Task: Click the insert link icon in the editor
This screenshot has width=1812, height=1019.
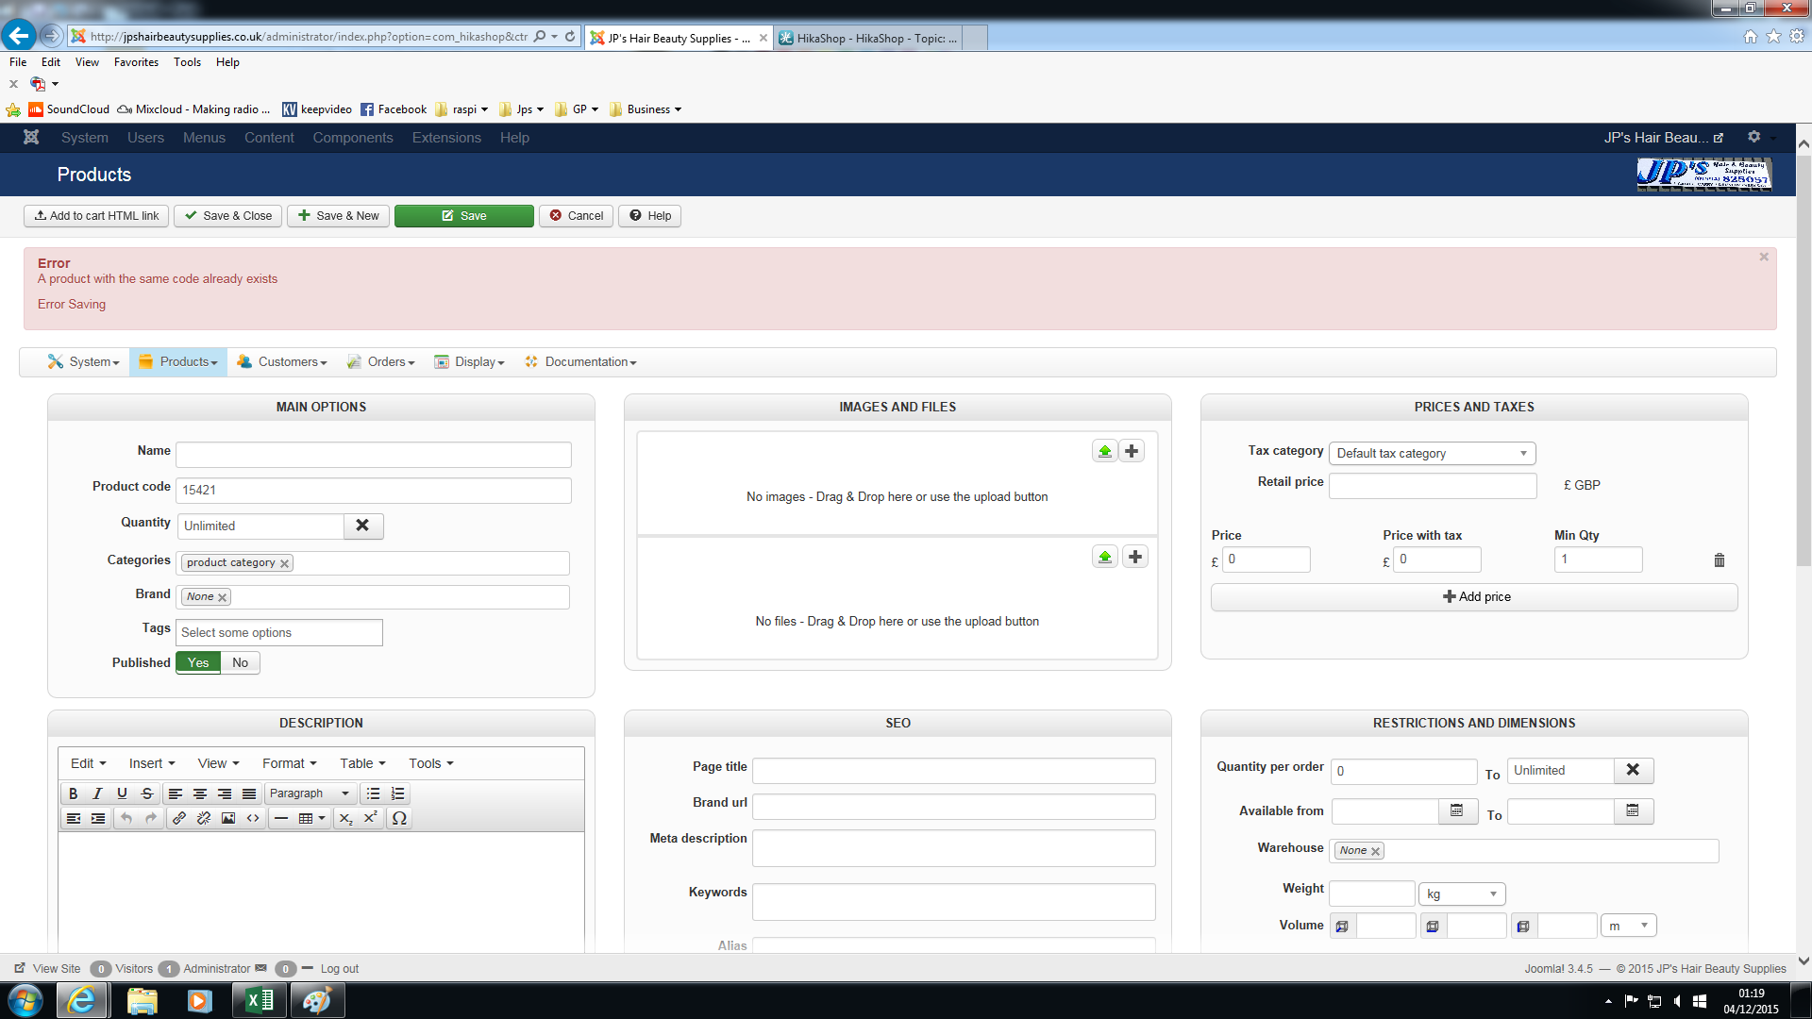Action: click(179, 818)
